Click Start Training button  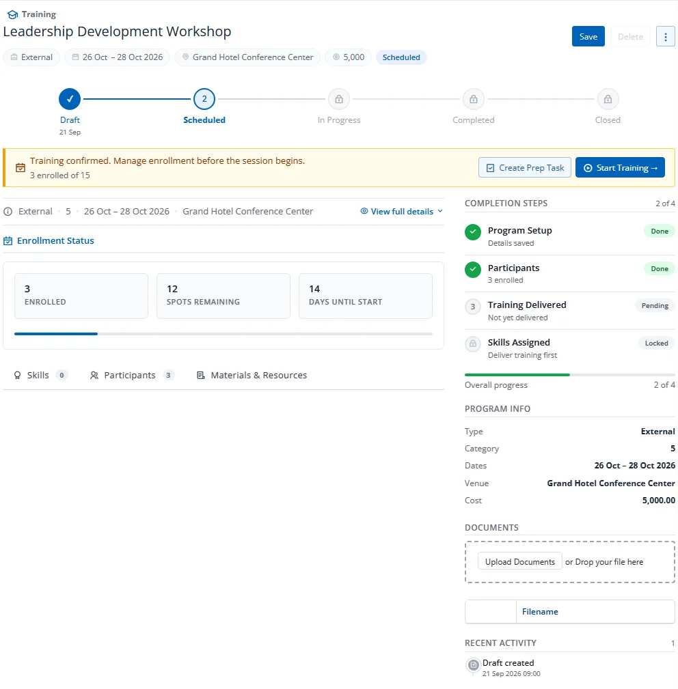coord(620,168)
